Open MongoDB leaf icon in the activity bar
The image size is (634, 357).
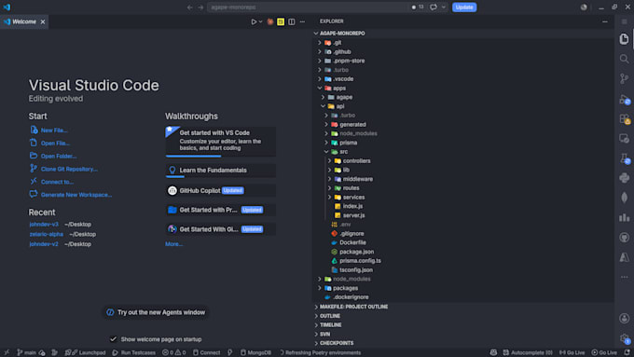[x=624, y=198]
